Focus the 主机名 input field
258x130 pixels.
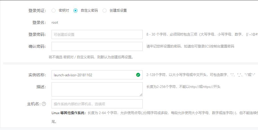(x=97, y=104)
